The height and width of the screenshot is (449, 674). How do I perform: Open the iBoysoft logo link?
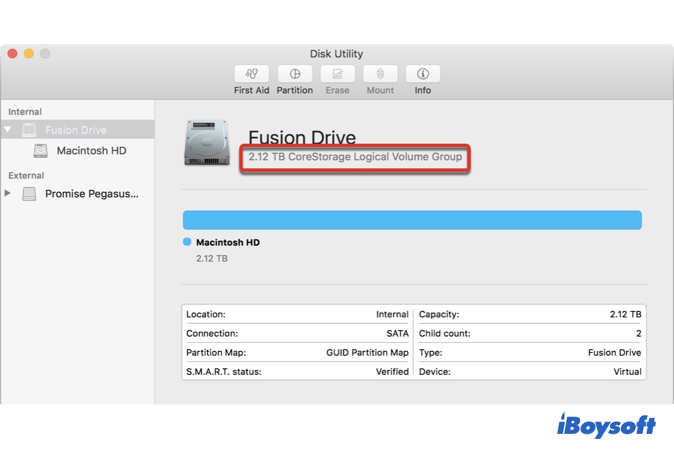point(607,425)
